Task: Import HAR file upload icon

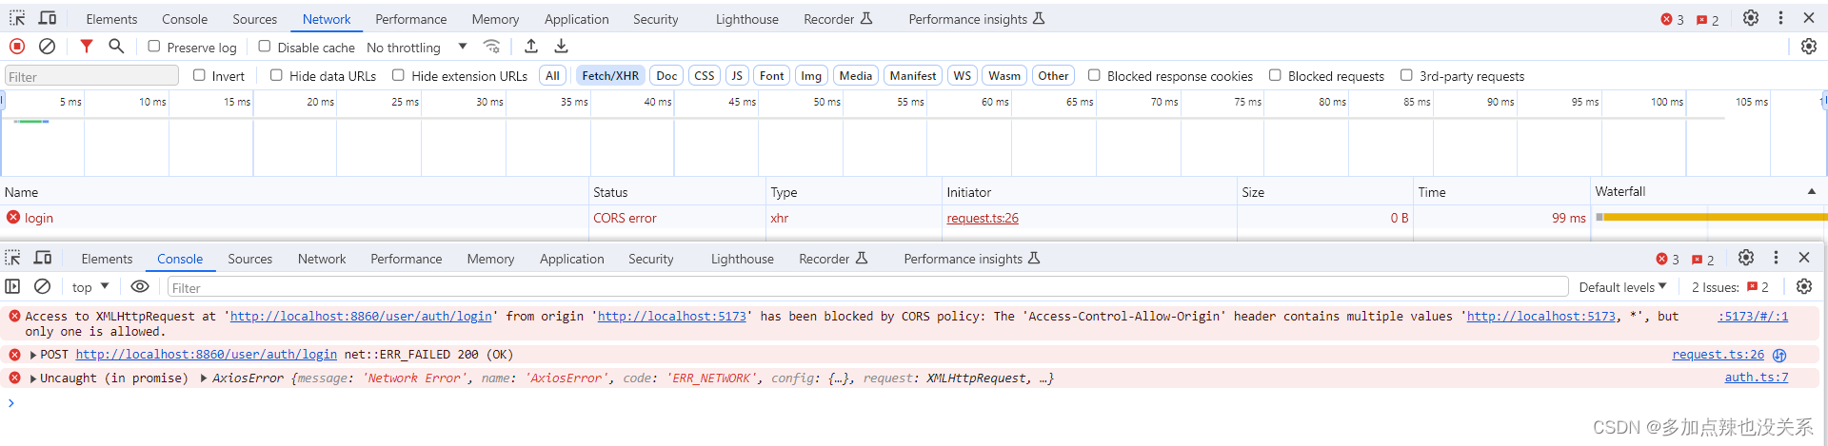Action: click(x=531, y=46)
